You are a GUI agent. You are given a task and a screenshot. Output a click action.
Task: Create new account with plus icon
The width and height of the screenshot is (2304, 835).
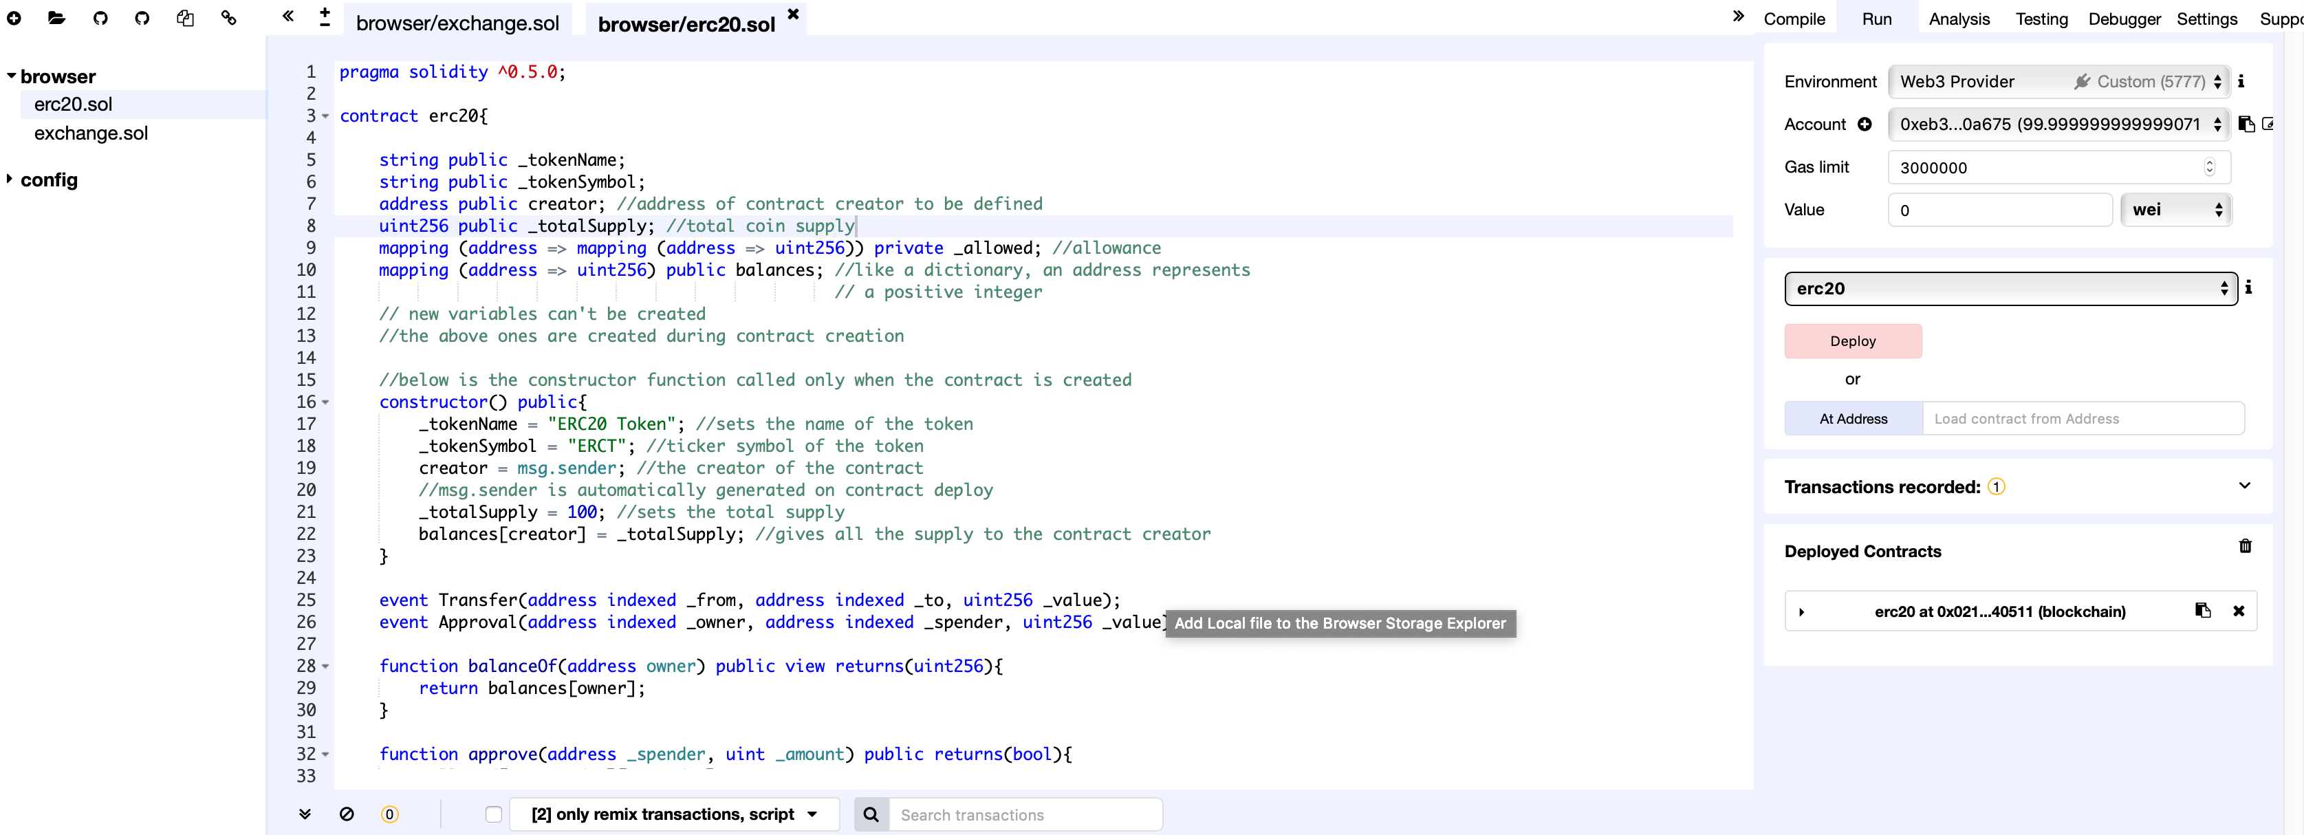pyautogui.click(x=1864, y=124)
